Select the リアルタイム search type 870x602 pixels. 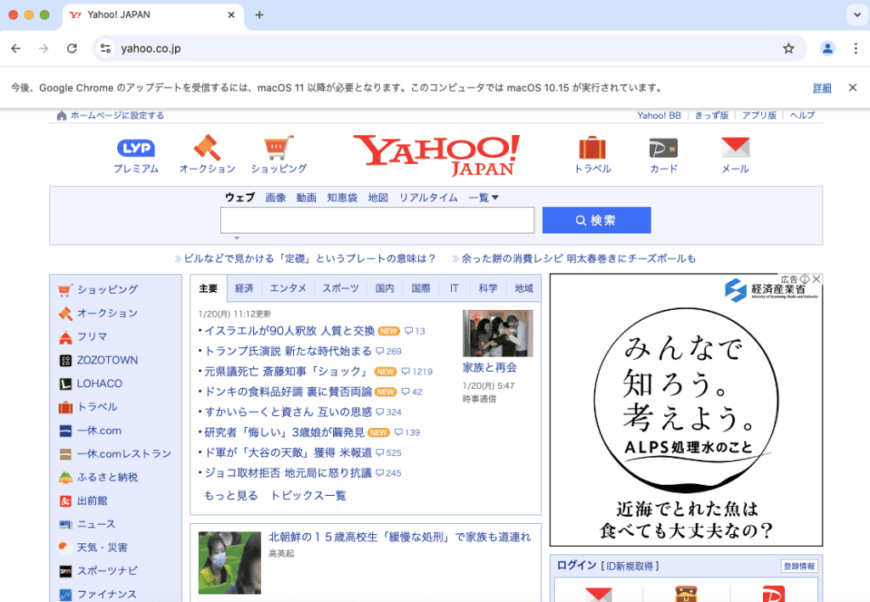tap(428, 197)
